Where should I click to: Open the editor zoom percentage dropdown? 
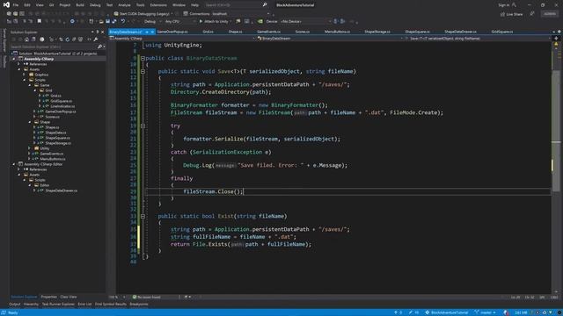117,297
